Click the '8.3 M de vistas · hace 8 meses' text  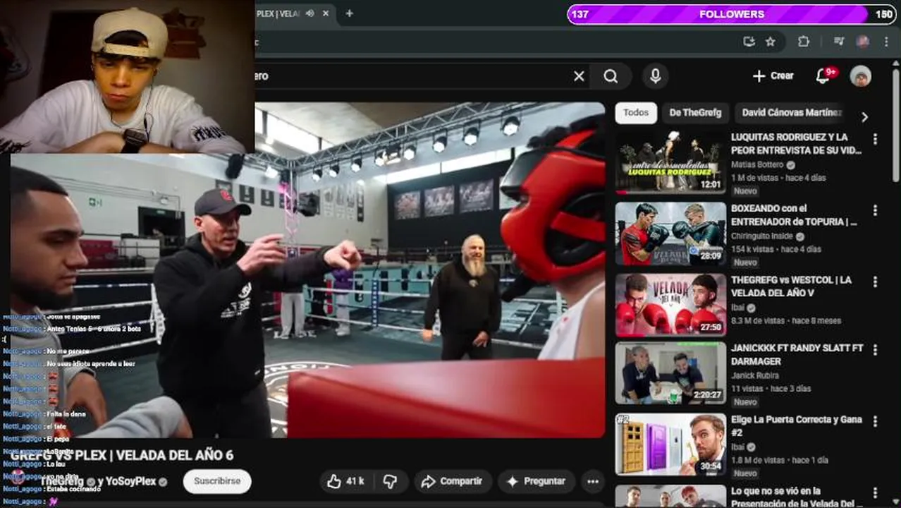click(x=786, y=320)
